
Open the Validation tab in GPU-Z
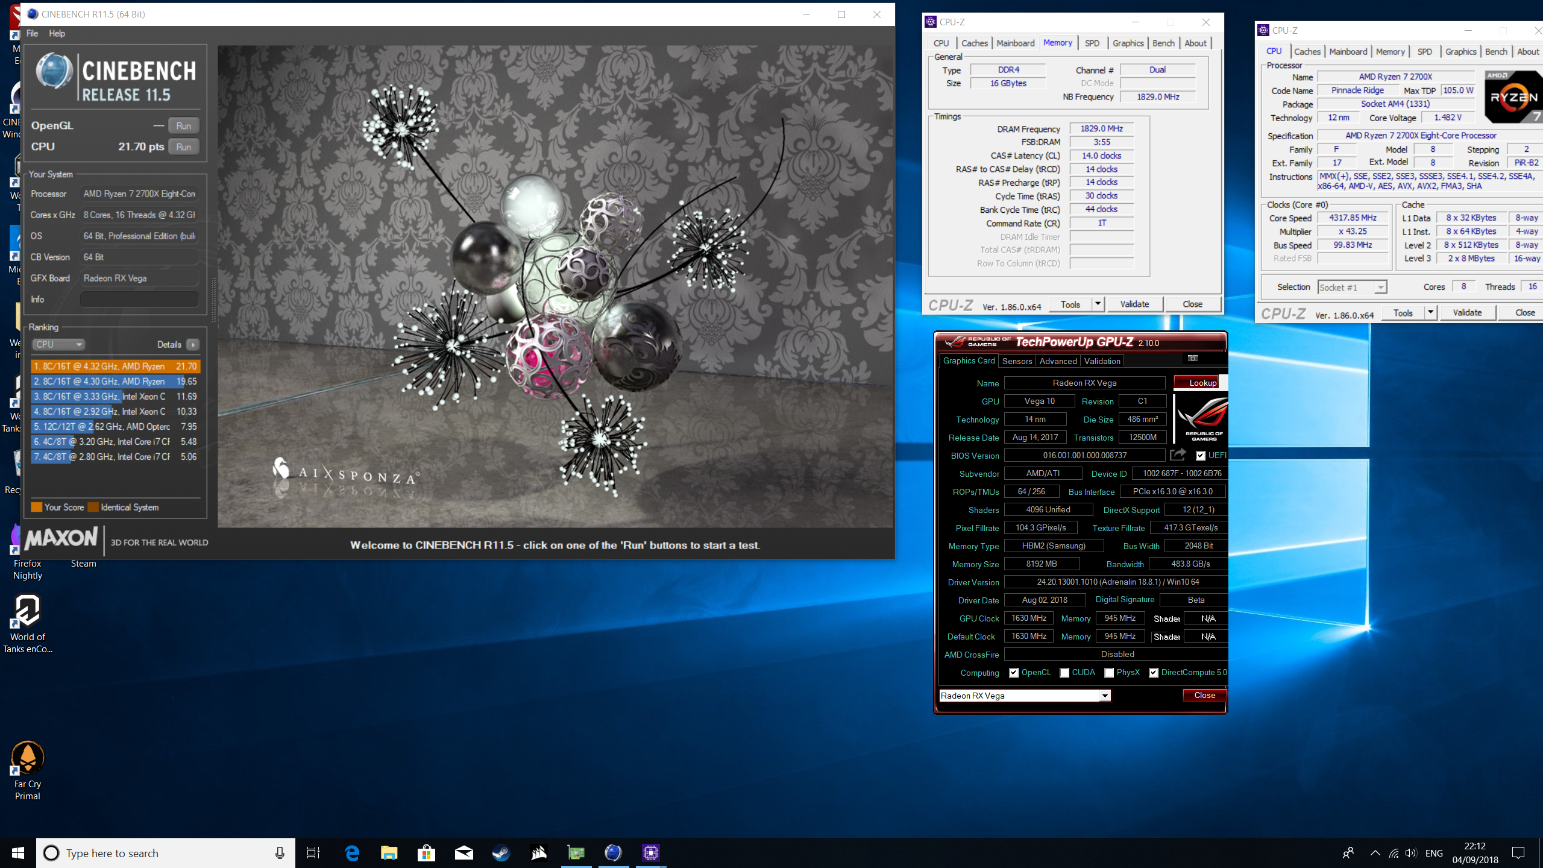[x=1102, y=361]
